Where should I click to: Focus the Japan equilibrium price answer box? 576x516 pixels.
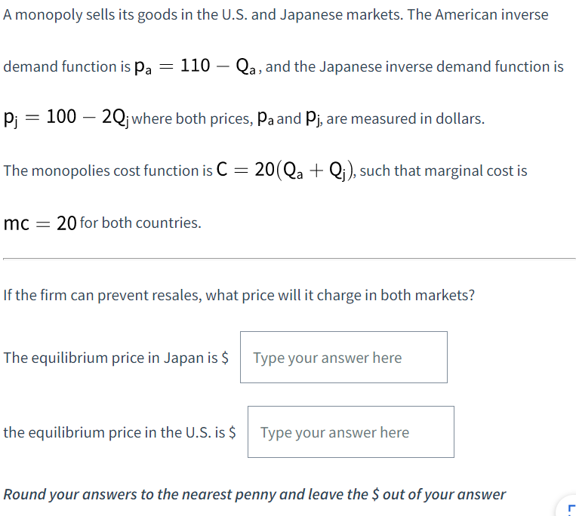pos(343,357)
